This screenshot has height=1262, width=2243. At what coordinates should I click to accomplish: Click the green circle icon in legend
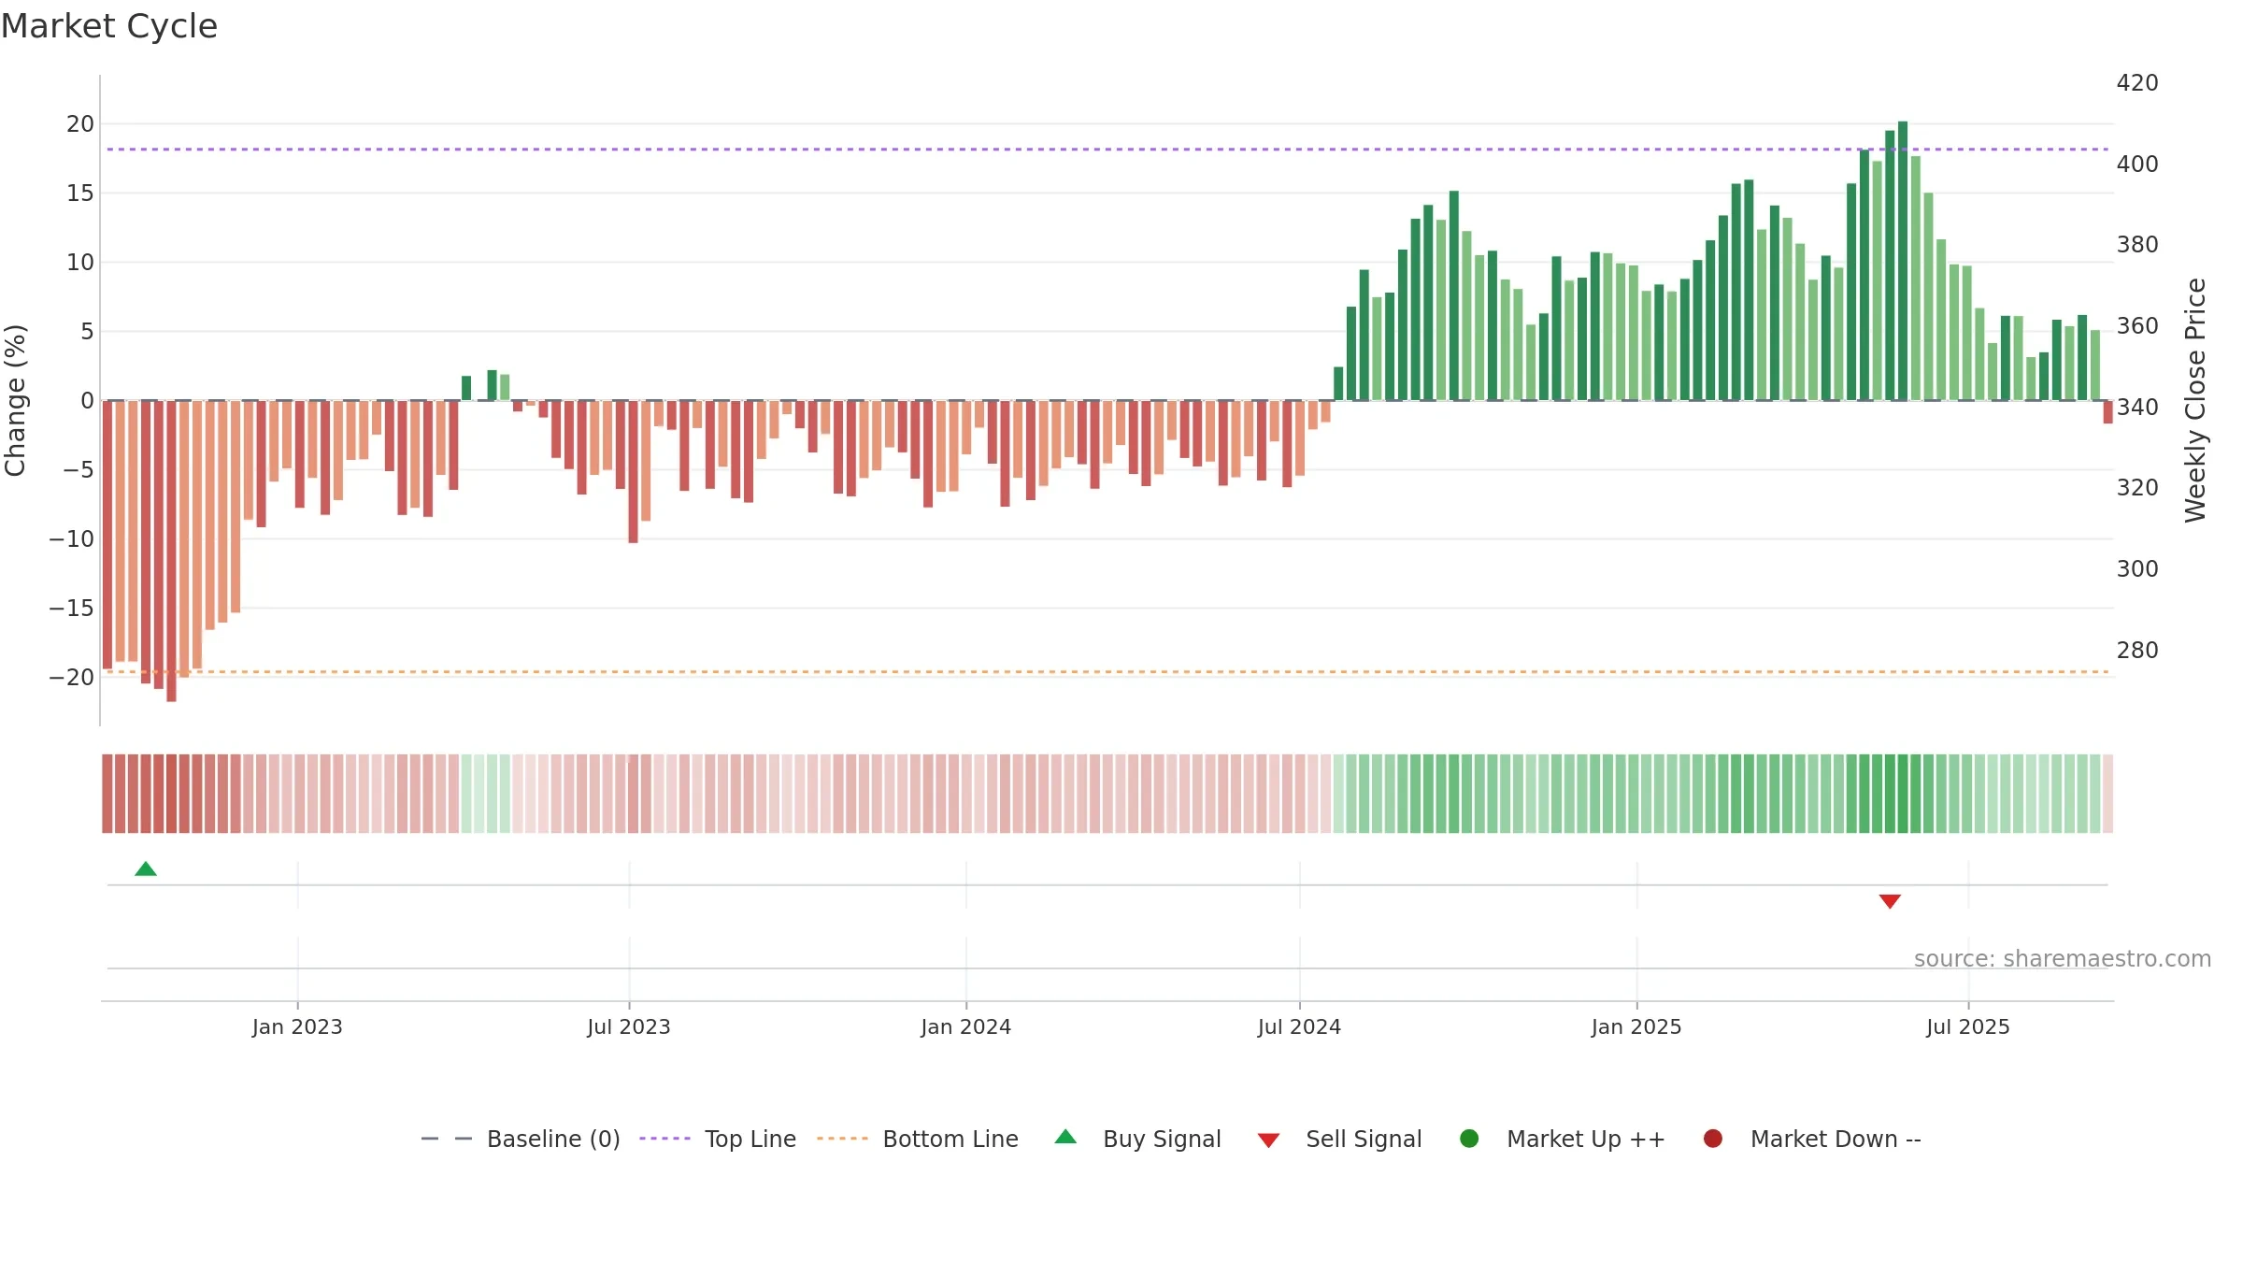coord(1469,1139)
